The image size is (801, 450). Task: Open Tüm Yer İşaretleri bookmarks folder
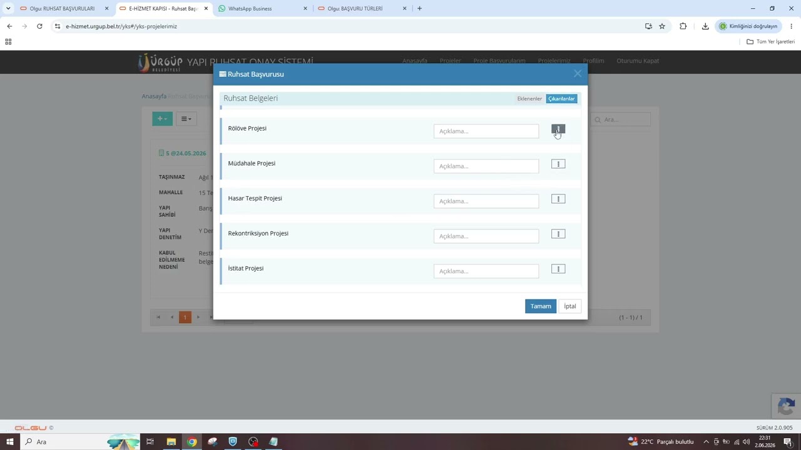[771, 42]
